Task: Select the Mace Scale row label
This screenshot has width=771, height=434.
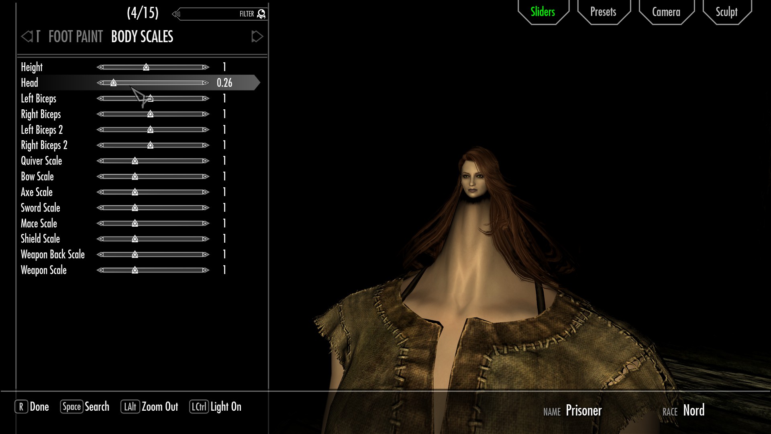Action: (39, 223)
